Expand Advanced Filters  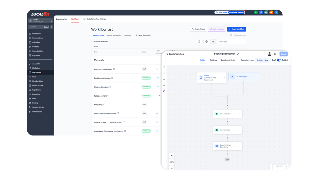point(100,41)
